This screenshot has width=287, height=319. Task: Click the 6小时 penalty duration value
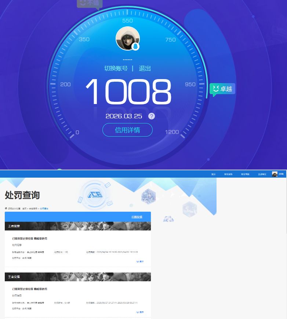coord(67,303)
